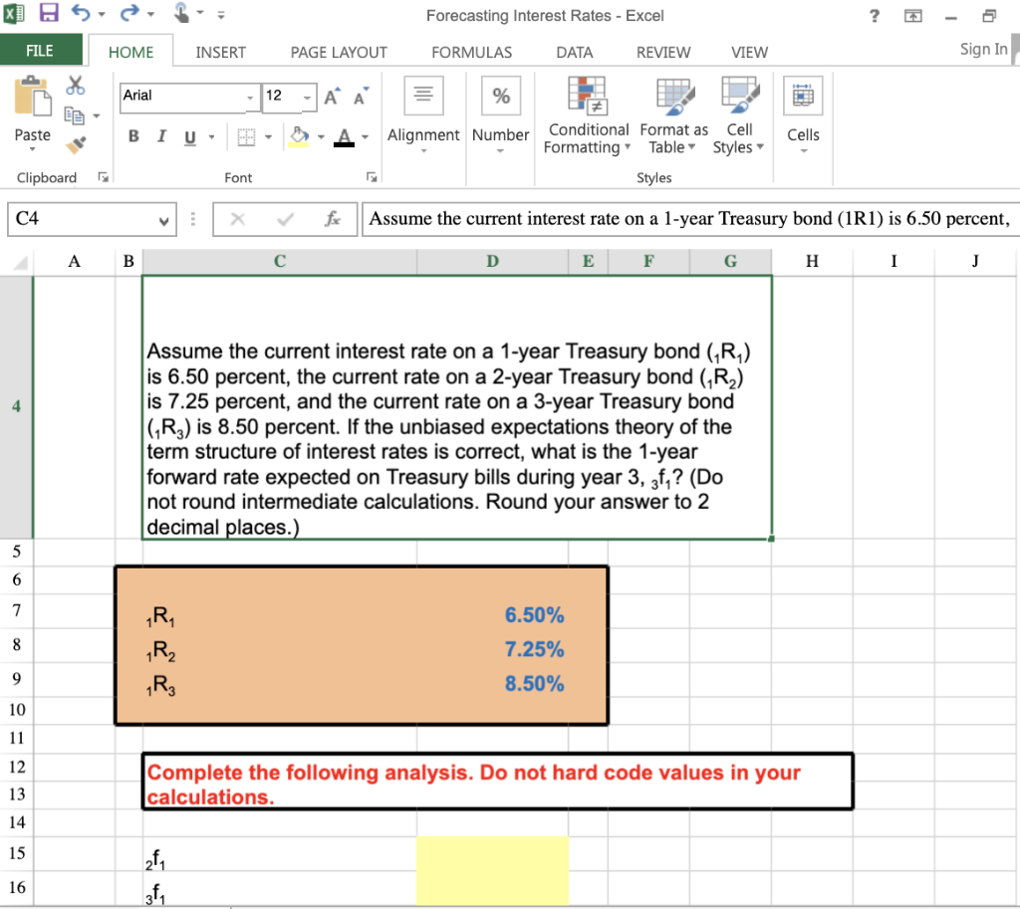
Task: Expand the underline style arrow
Action: [211, 137]
